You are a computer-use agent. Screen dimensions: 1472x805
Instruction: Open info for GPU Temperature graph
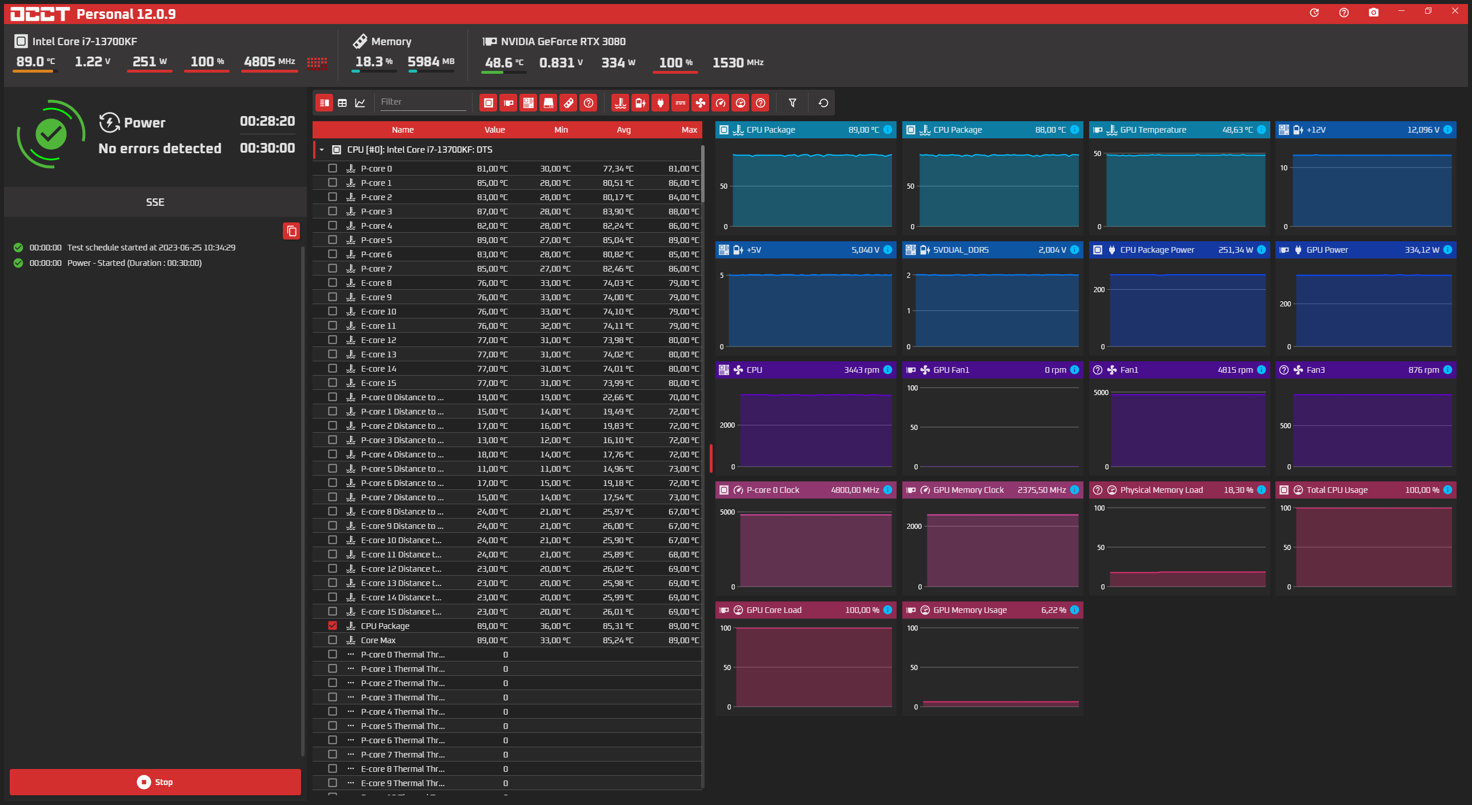1261,130
